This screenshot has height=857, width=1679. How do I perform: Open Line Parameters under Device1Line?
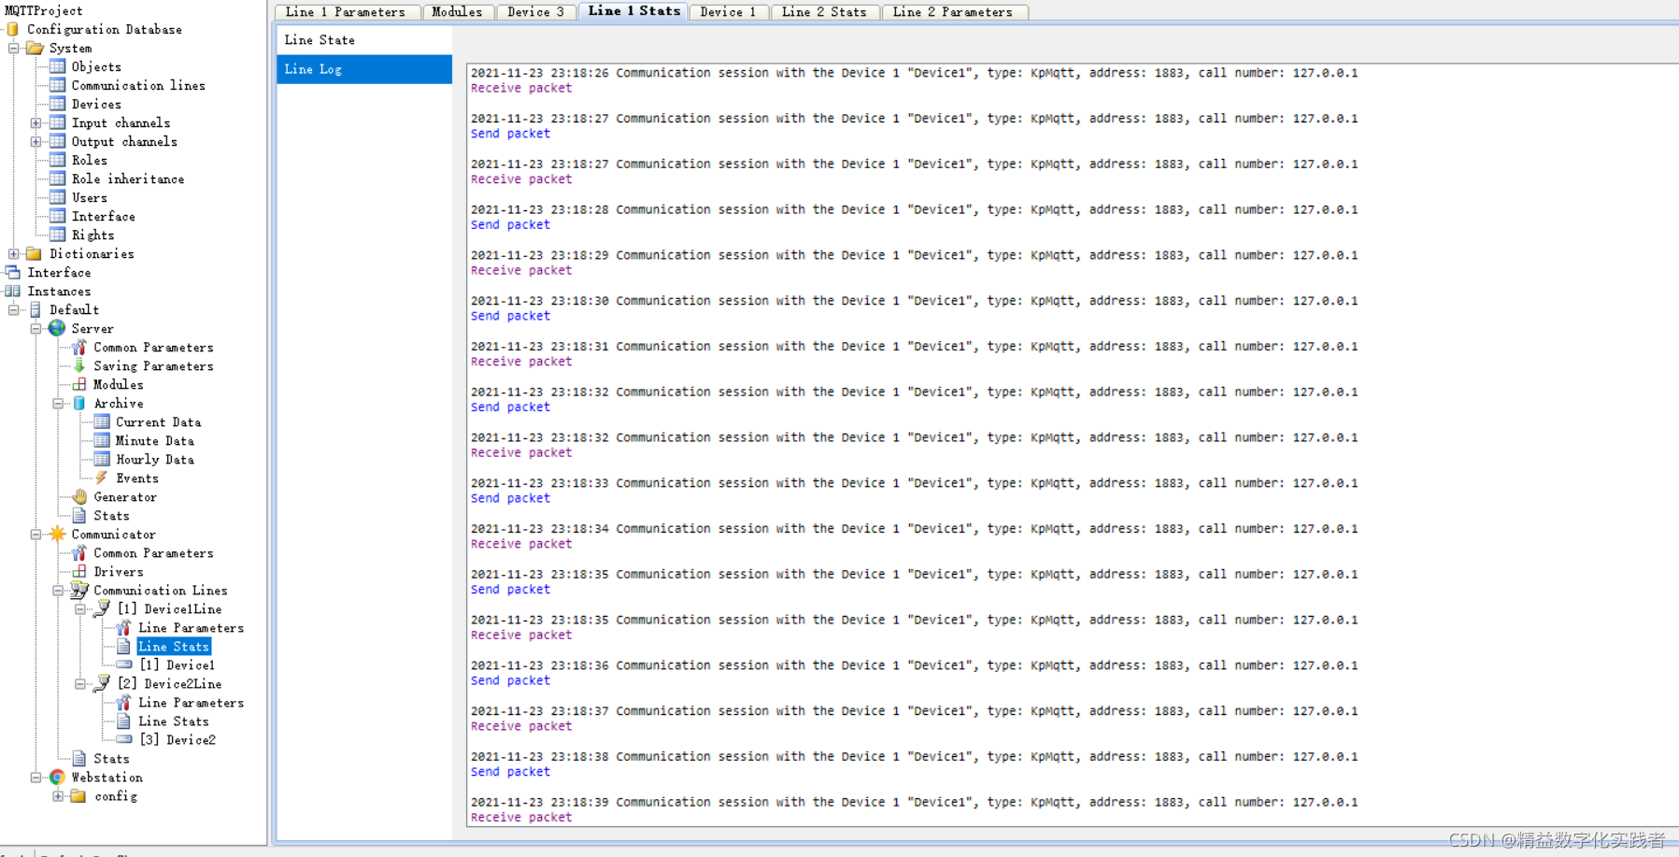click(x=190, y=627)
